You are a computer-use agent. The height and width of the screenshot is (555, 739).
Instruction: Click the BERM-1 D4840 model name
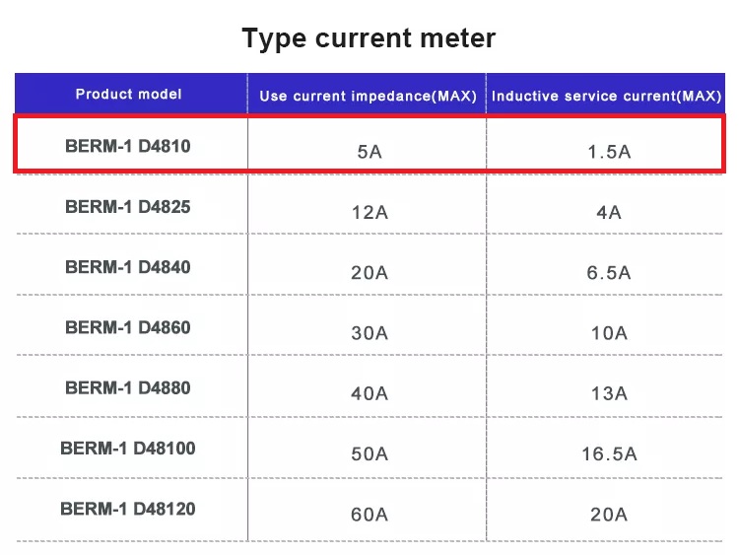point(128,267)
